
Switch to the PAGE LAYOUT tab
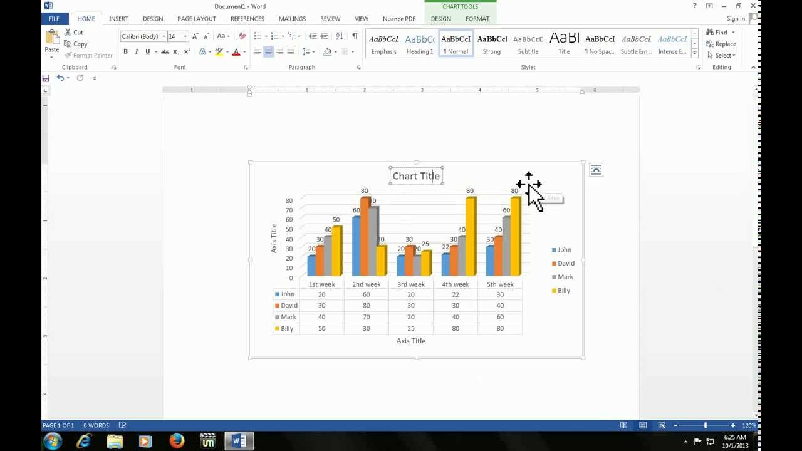click(x=196, y=19)
